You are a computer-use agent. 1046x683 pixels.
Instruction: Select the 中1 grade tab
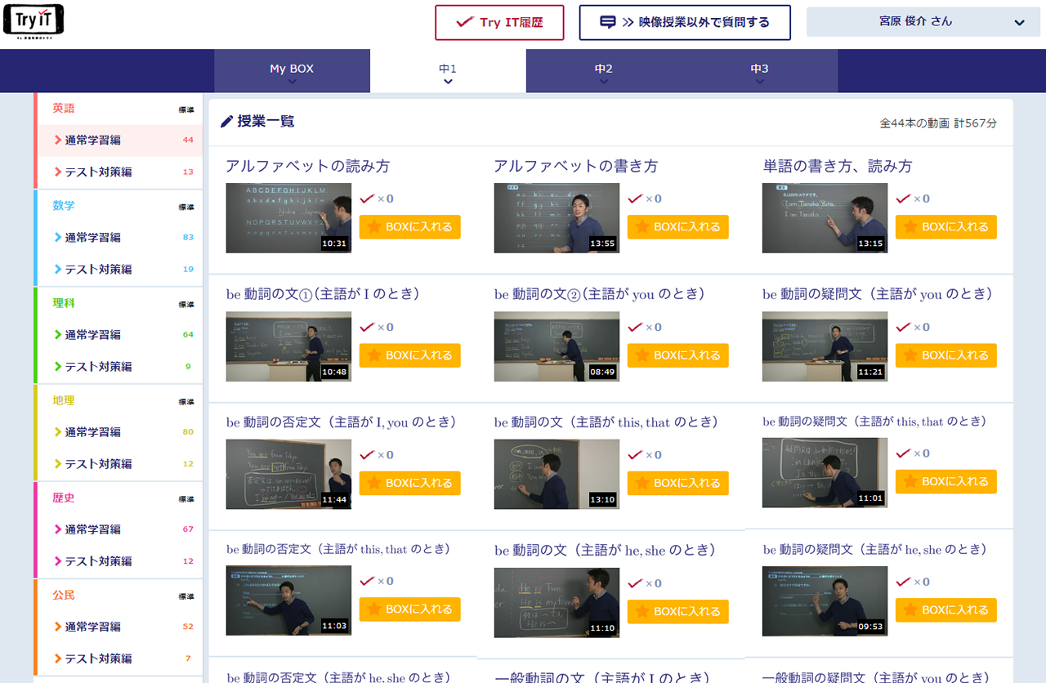[447, 71]
